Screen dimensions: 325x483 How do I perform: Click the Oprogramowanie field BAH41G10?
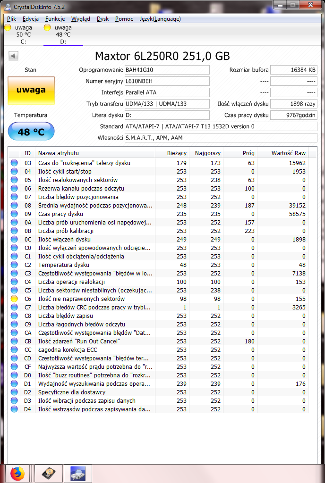pyautogui.click(x=167, y=70)
